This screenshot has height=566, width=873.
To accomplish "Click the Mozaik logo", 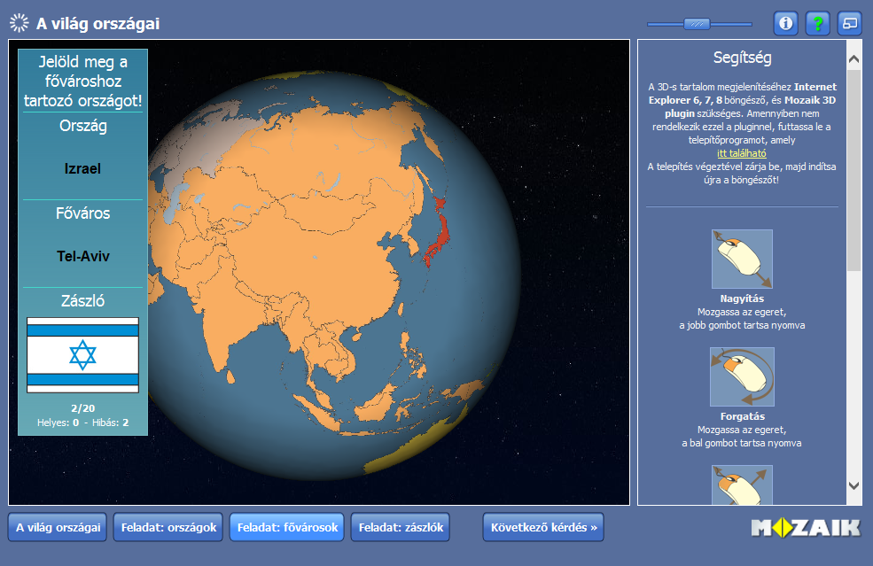I will pyautogui.click(x=806, y=528).
